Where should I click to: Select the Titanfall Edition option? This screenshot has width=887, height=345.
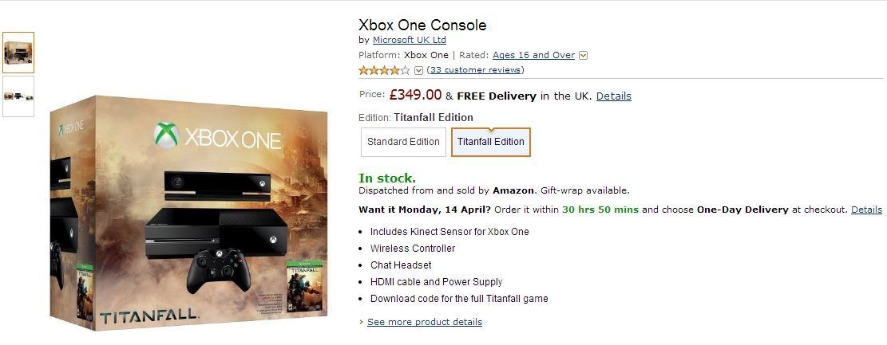coord(490,142)
